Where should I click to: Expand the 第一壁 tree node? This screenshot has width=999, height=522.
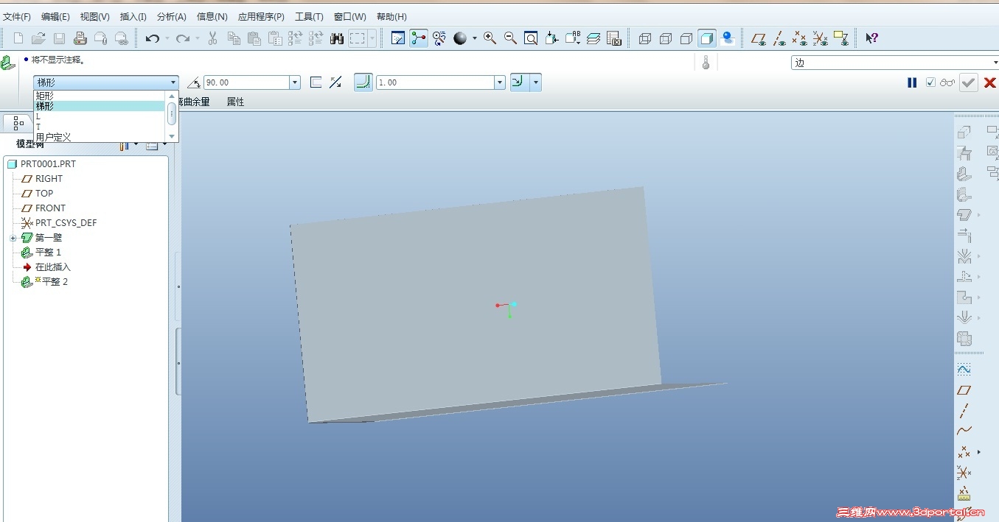(13, 238)
